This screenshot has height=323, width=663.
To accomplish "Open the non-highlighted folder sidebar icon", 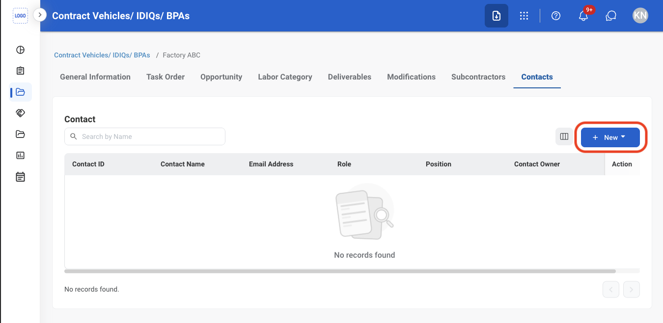I will pyautogui.click(x=20, y=134).
